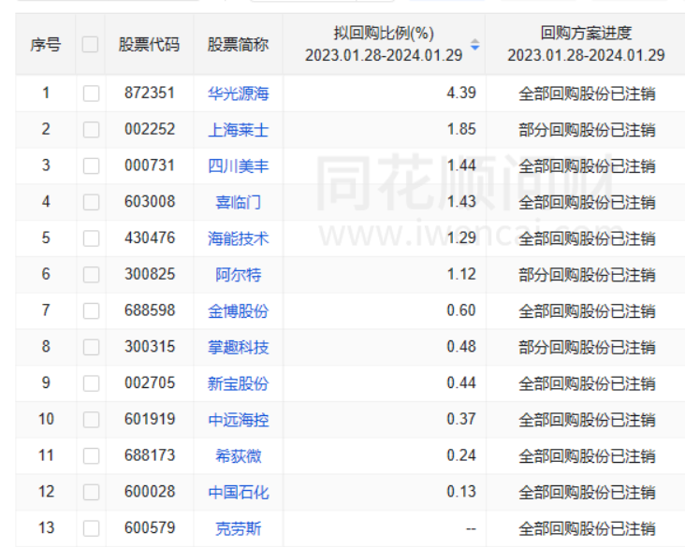Image resolution: width=685 pixels, height=547 pixels.
Task: Tick the checkbox for 中国石化 row
Action: [x=91, y=492]
